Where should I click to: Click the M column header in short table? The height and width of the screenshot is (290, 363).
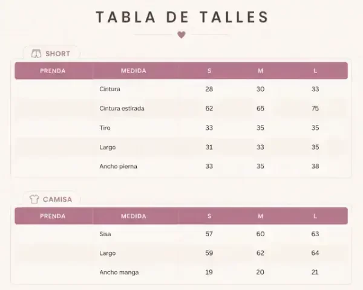pos(260,71)
